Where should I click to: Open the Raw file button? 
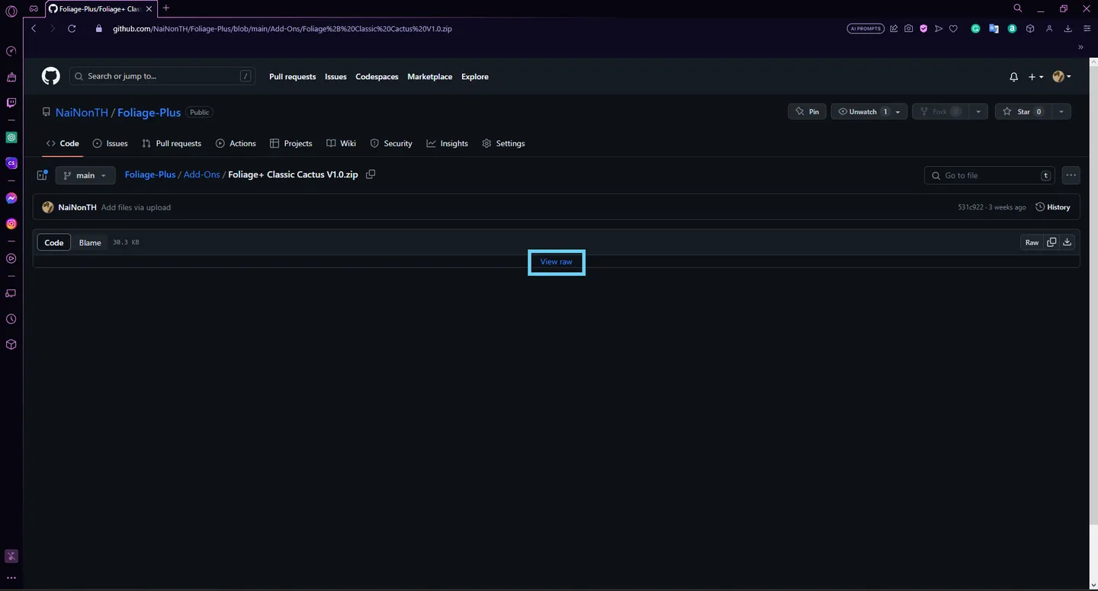(x=1032, y=242)
